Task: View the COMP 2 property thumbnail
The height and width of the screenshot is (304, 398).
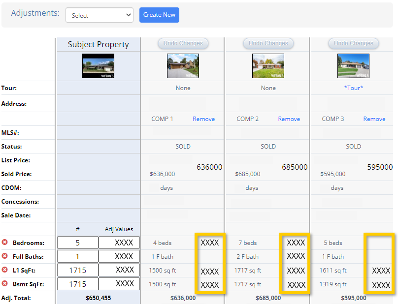Action: [268, 66]
